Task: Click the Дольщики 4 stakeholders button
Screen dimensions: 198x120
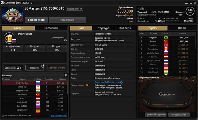Action: (13, 68)
